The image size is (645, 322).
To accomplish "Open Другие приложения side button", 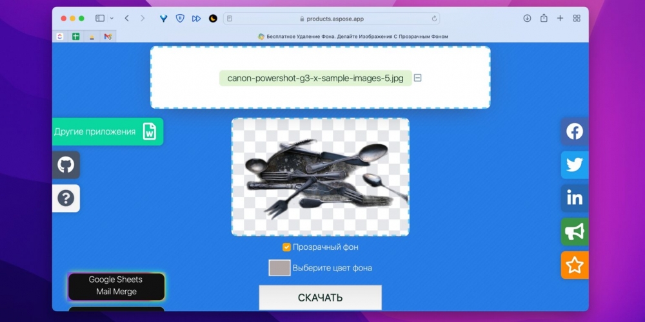I will click(107, 132).
